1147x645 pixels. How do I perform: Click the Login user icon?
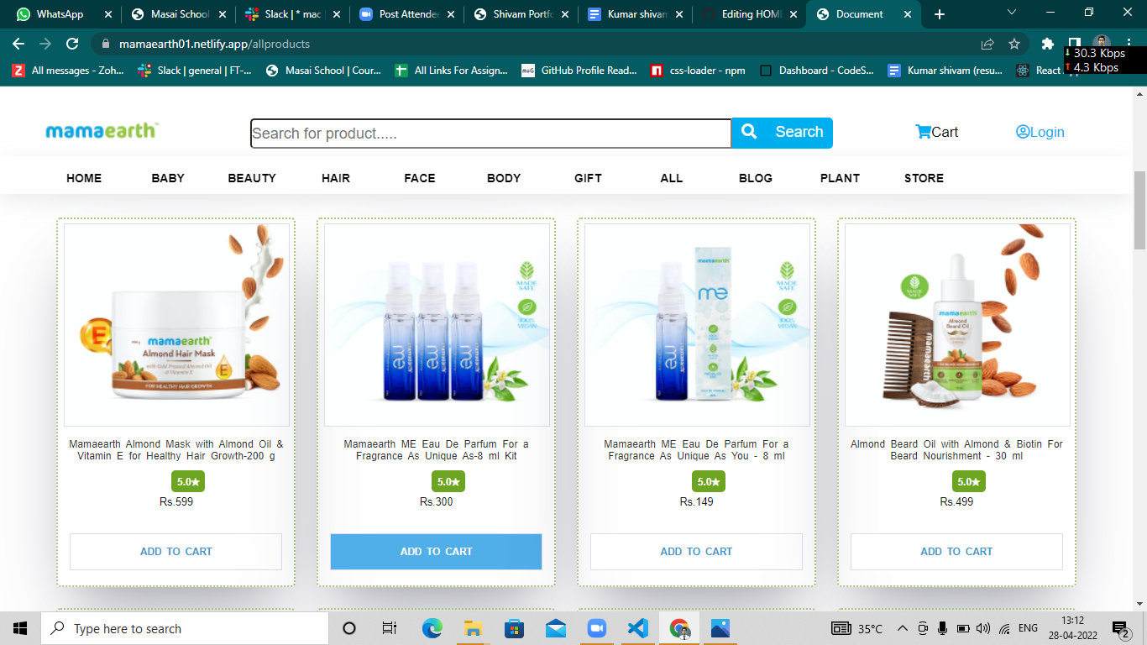click(1023, 132)
